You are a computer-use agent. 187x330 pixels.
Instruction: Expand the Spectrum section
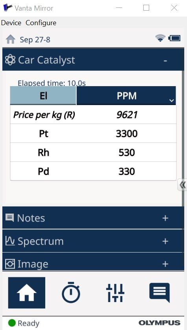point(165,241)
